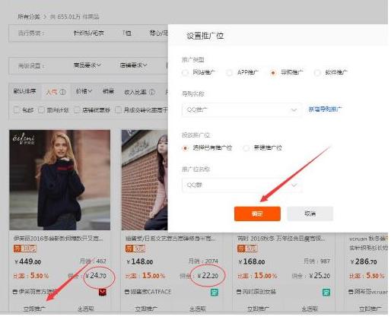This screenshot has width=391, height=320.
Task: Open product title above 168.00 price
Action: [281, 239]
